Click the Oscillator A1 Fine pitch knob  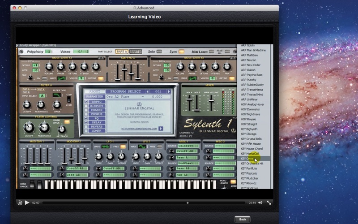pyautogui.click(x=30, y=78)
